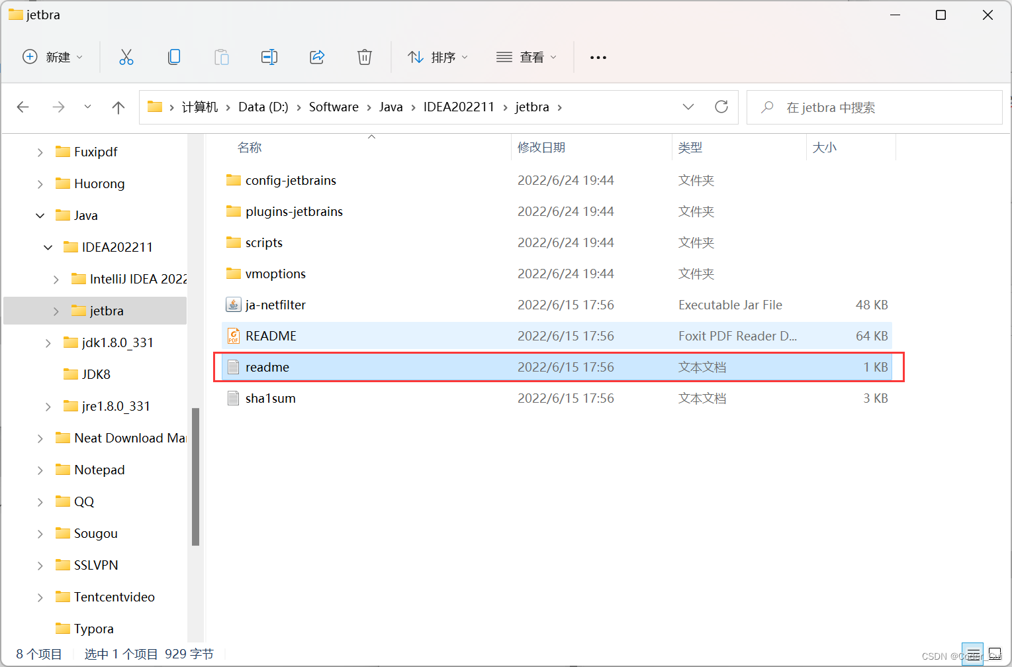Click the README Foxit PDF icon

coord(233,336)
